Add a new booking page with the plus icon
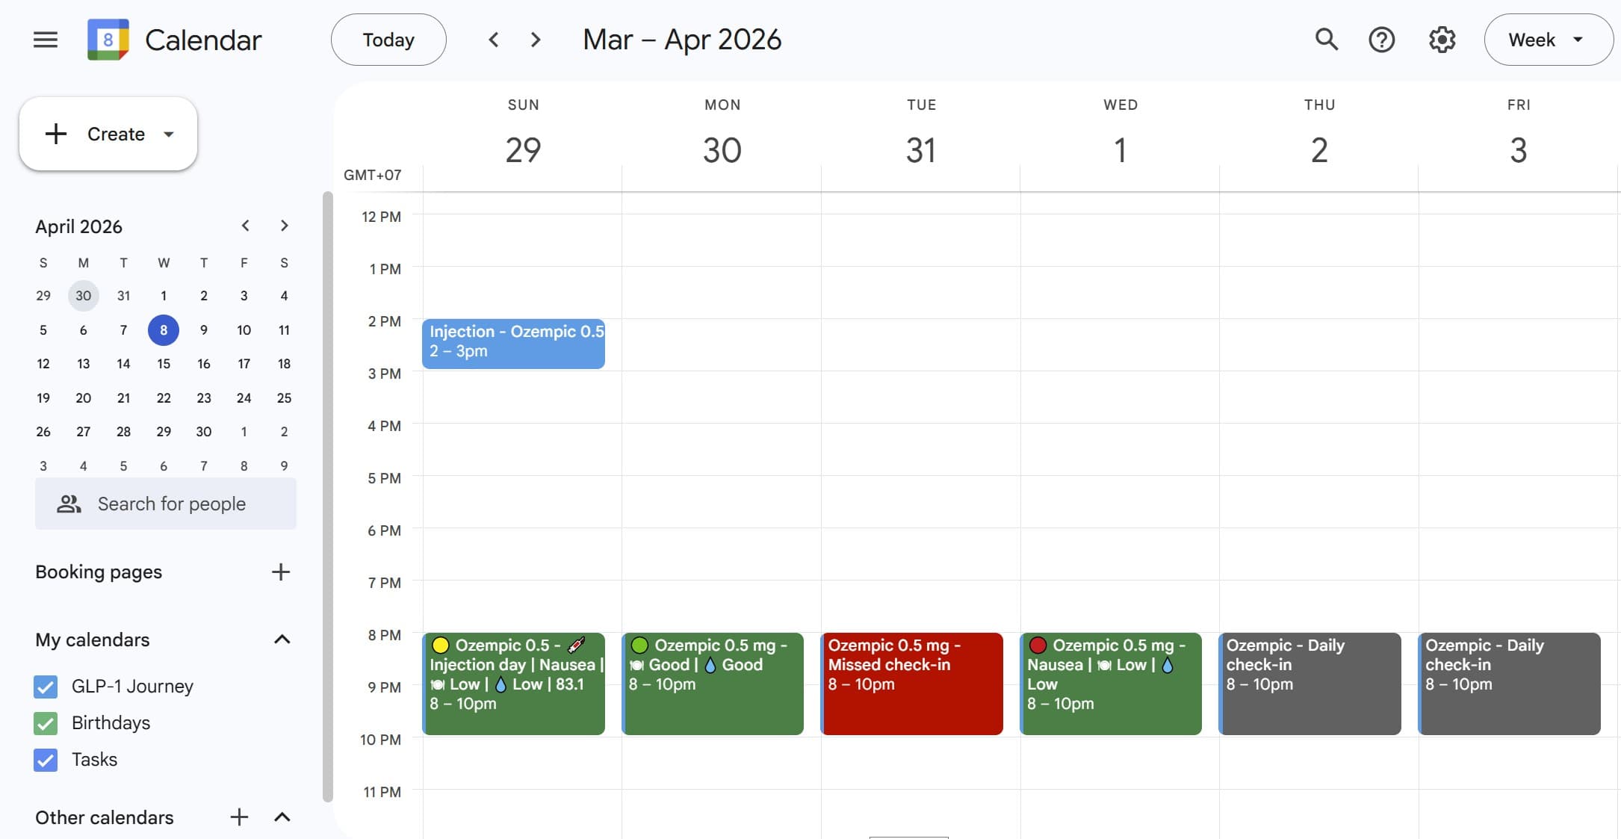1621x839 pixels. [280, 572]
